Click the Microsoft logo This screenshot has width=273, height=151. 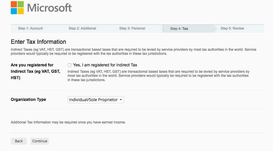tap(41, 8)
